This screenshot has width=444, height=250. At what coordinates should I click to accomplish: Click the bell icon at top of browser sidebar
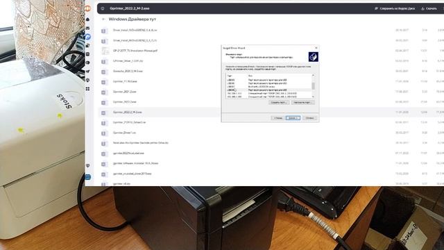[x=88, y=19]
